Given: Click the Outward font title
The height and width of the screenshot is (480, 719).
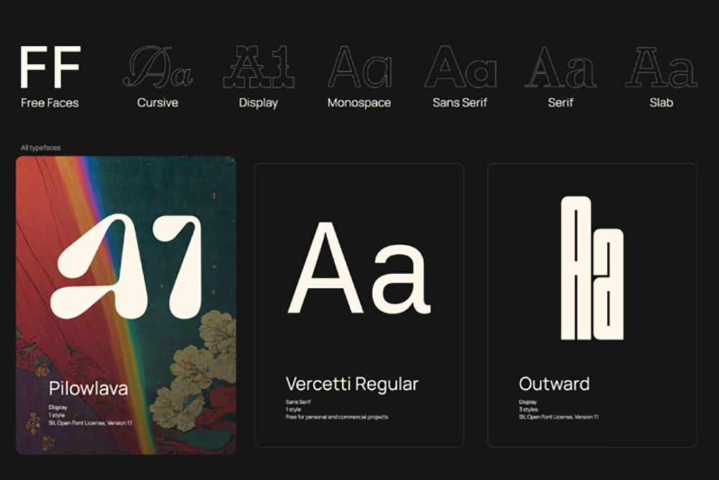Looking at the screenshot, I should pos(554,384).
